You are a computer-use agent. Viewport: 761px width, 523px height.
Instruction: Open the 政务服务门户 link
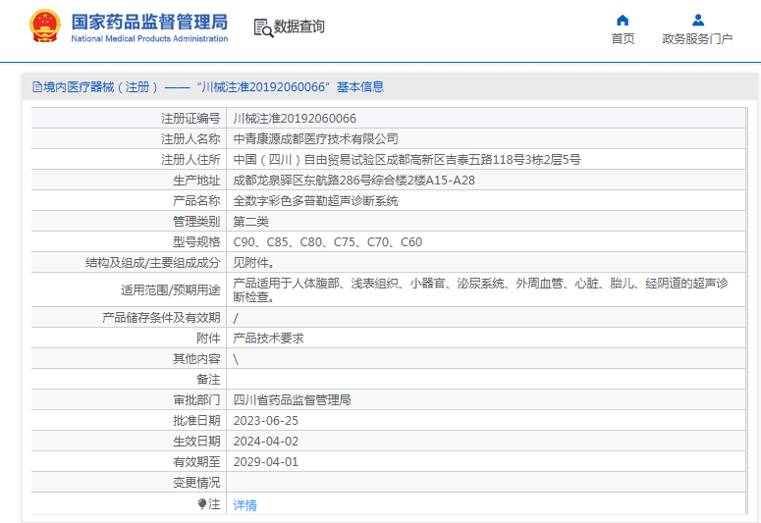tap(697, 39)
